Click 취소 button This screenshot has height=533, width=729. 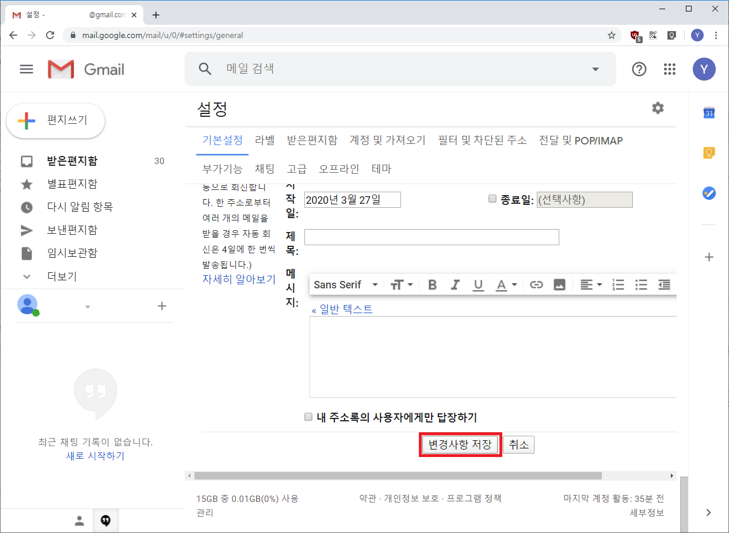coord(518,444)
